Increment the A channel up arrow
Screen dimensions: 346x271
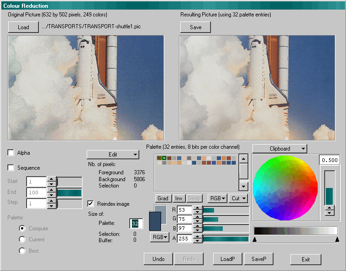click(x=198, y=236)
